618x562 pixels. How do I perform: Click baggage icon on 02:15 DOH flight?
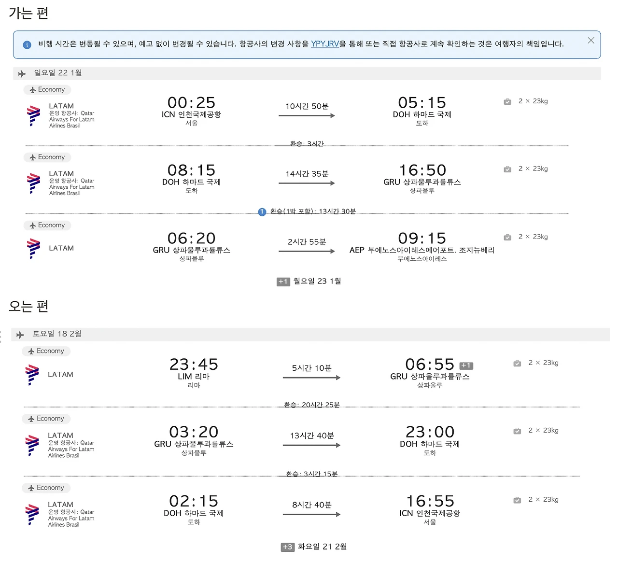(x=517, y=500)
